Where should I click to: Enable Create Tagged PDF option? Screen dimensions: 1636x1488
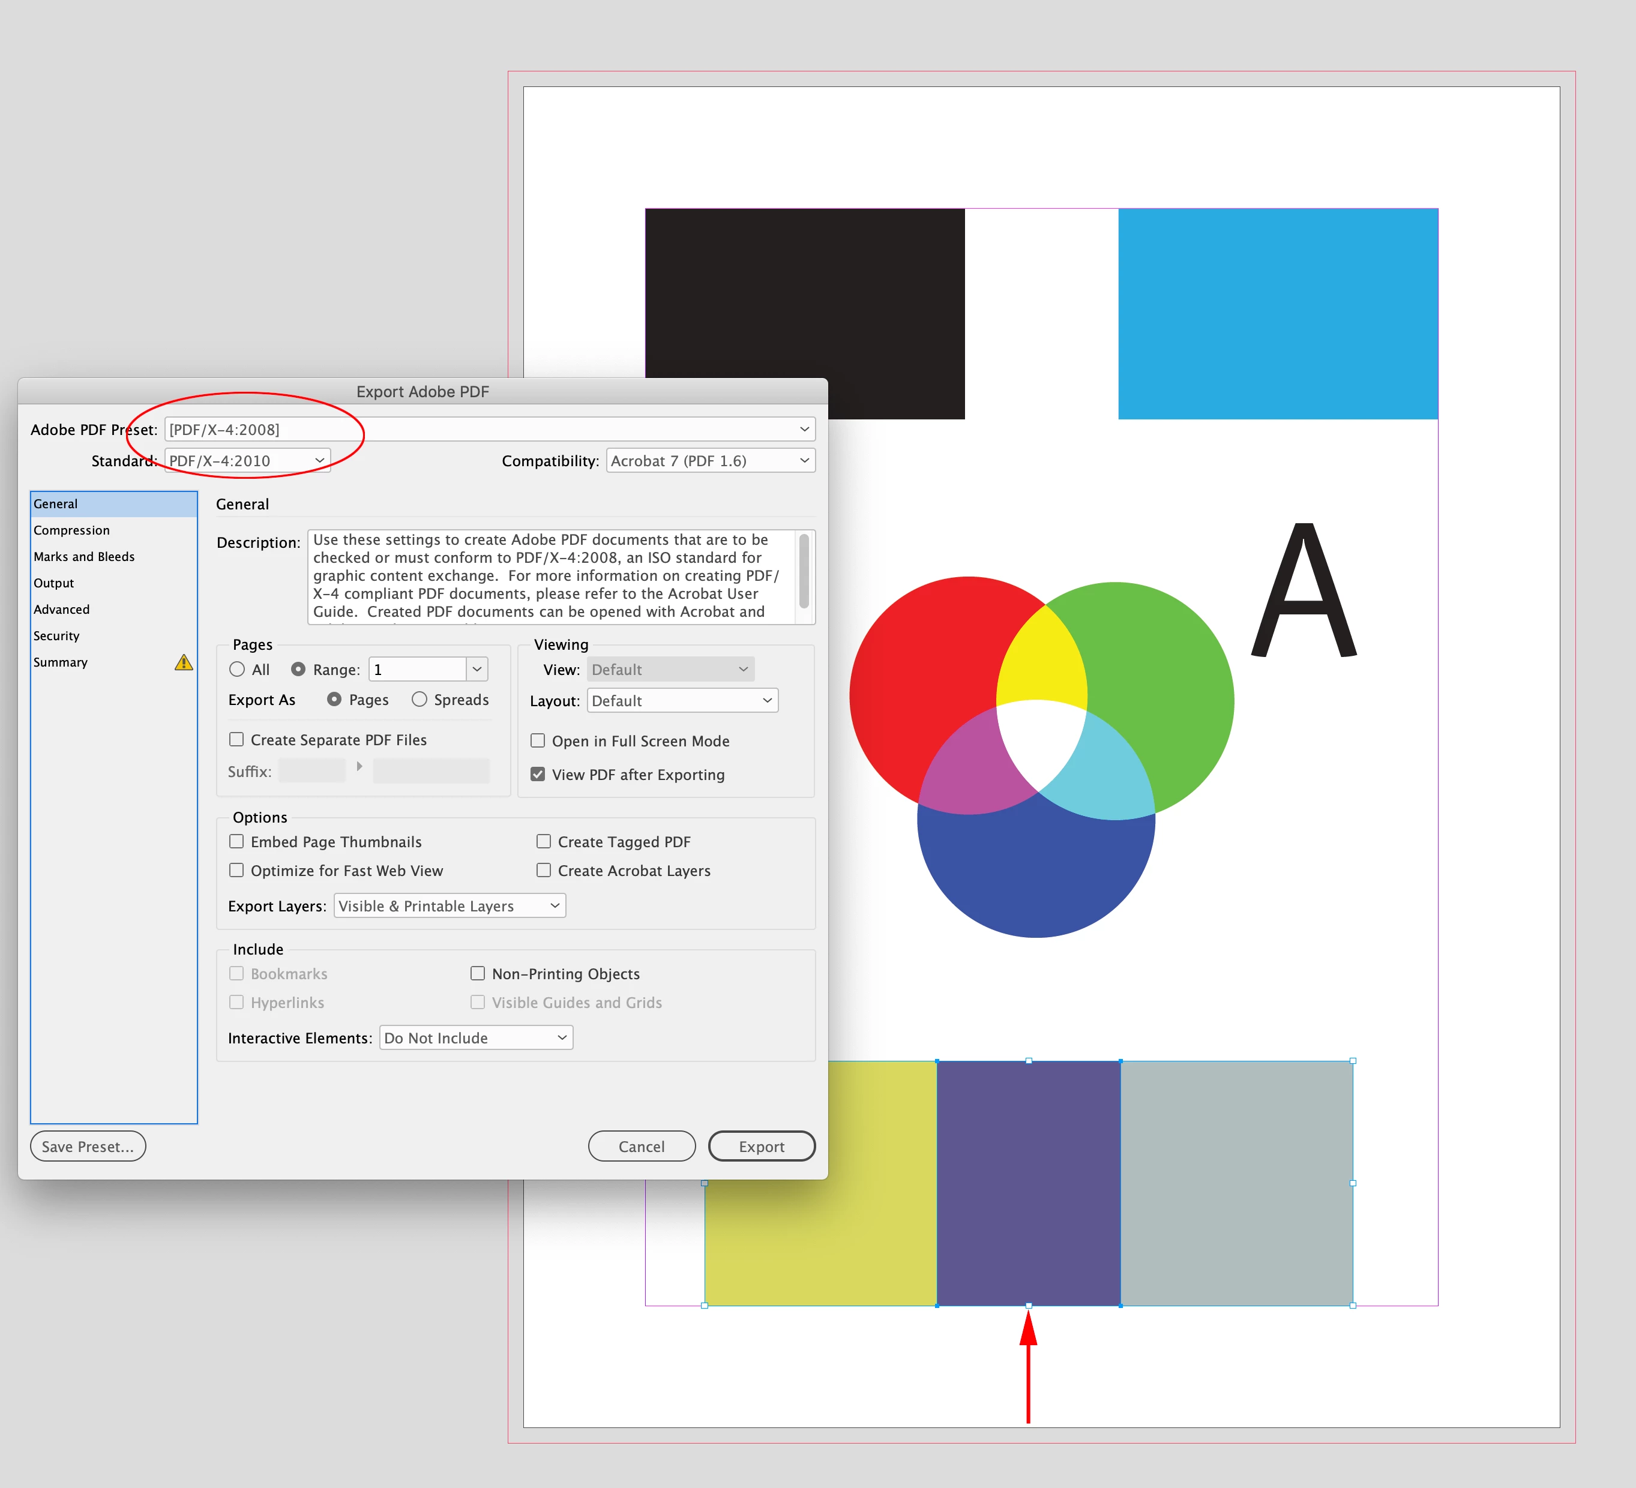click(x=544, y=841)
